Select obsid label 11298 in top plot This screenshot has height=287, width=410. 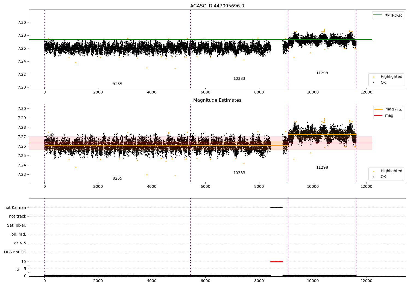point(322,73)
